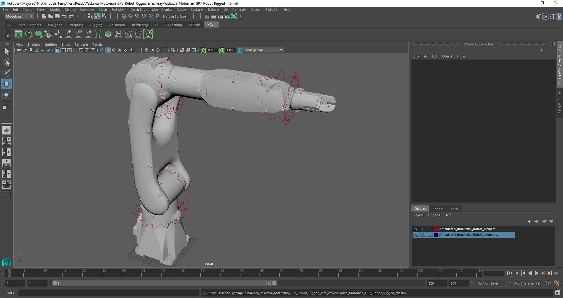The height and width of the screenshot is (298, 563).
Task: Open a scene with the folder icon
Action: [50, 16]
